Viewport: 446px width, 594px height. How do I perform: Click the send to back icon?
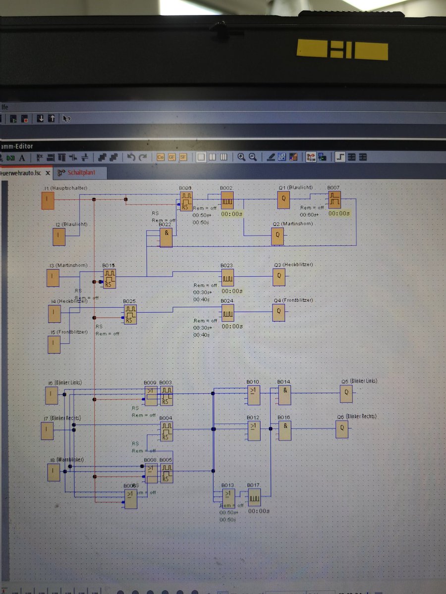[x=113, y=157]
